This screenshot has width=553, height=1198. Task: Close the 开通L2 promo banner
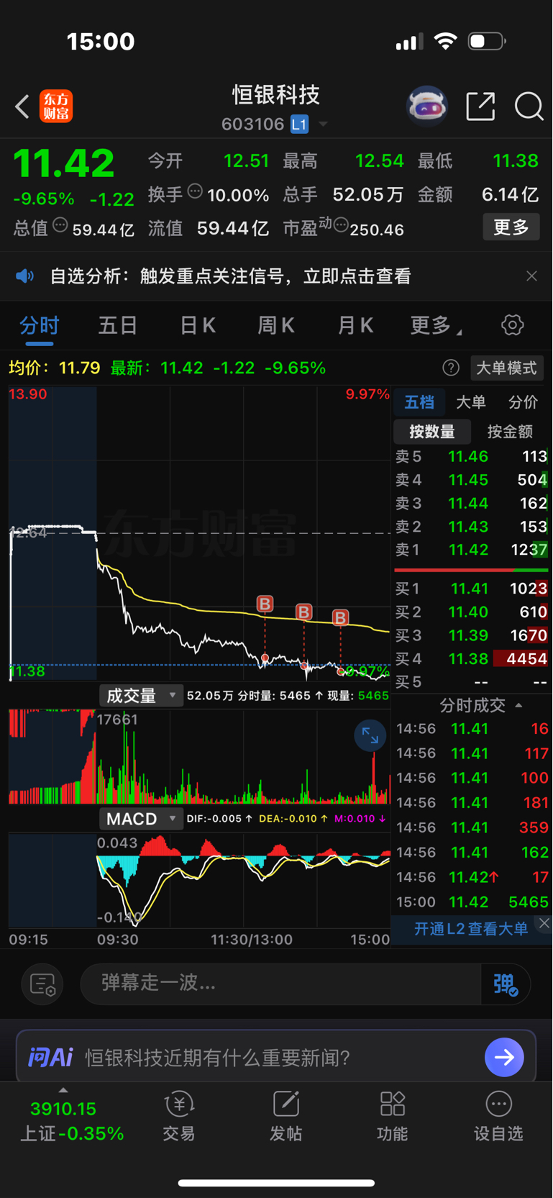(x=544, y=923)
